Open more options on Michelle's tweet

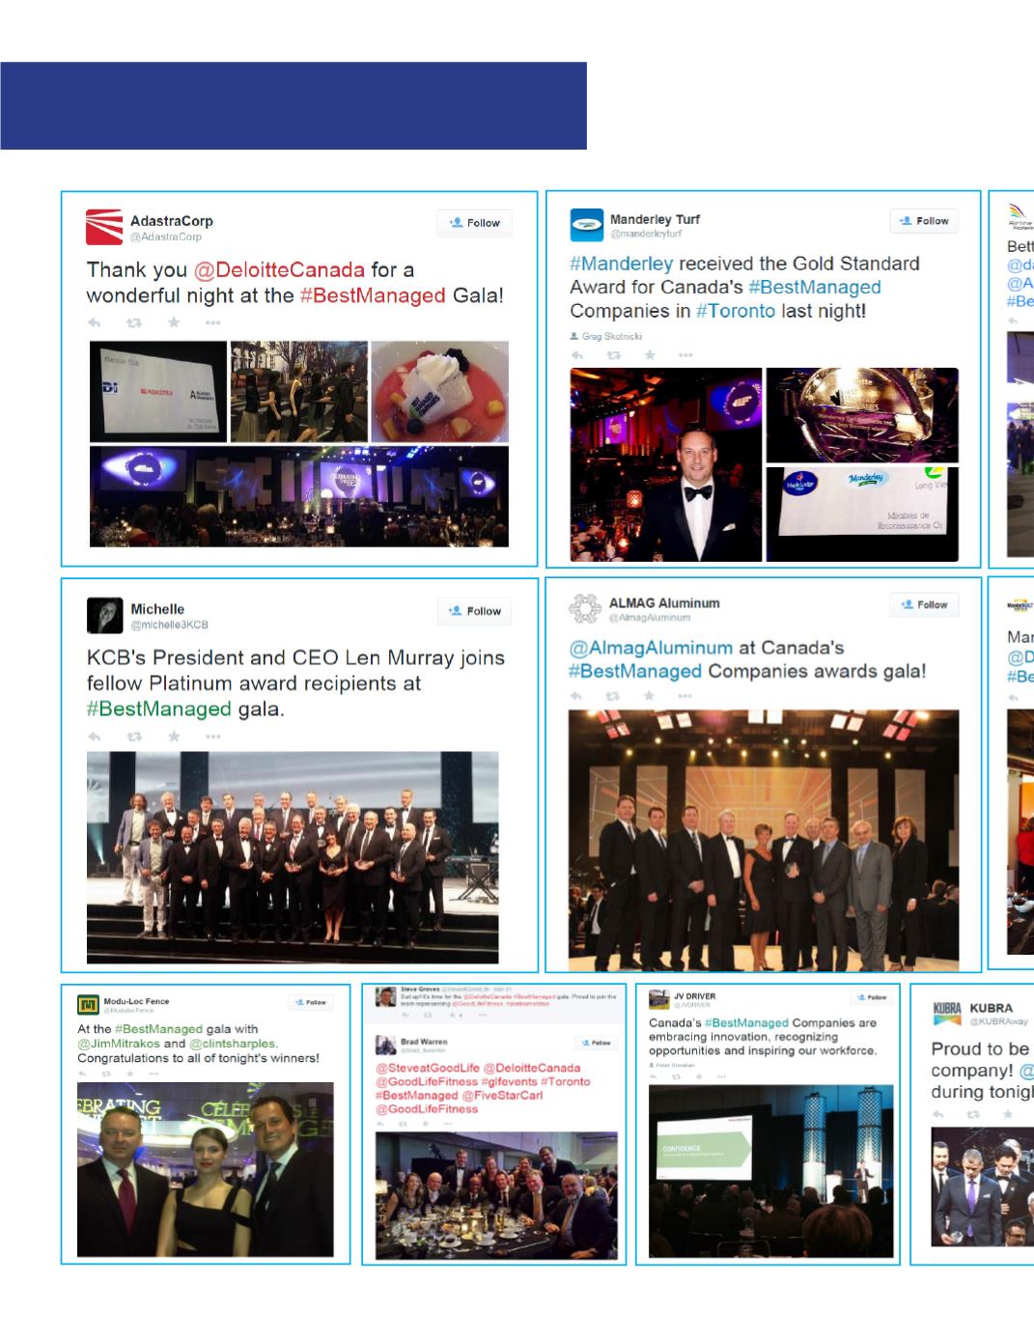[x=212, y=737]
